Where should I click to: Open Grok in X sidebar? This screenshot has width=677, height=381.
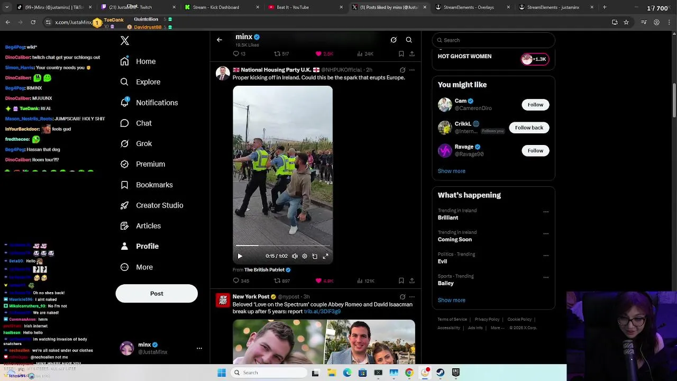click(136, 144)
